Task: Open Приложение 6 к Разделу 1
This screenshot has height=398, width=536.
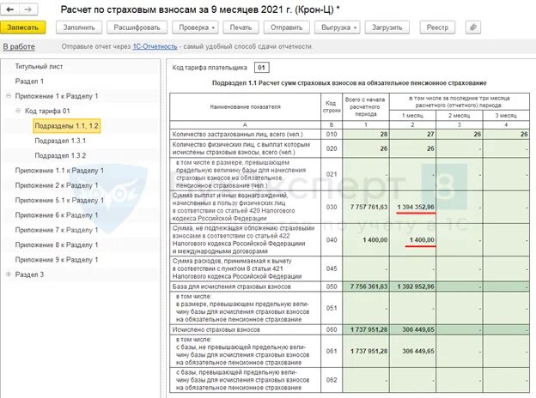Action: 57,215
